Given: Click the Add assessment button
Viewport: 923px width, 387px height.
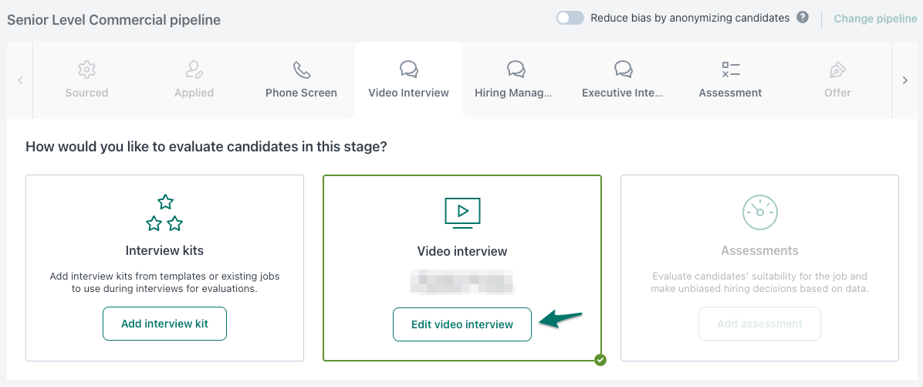Looking at the screenshot, I should click(759, 324).
